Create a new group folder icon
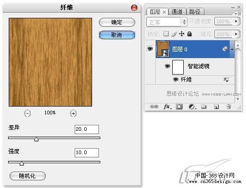 [204, 107]
